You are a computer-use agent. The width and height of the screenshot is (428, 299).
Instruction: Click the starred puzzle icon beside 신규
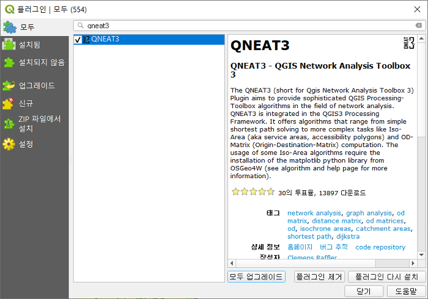pyautogui.click(x=8, y=103)
